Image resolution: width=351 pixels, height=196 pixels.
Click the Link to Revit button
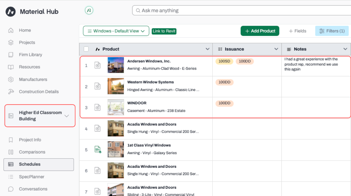tap(164, 31)
